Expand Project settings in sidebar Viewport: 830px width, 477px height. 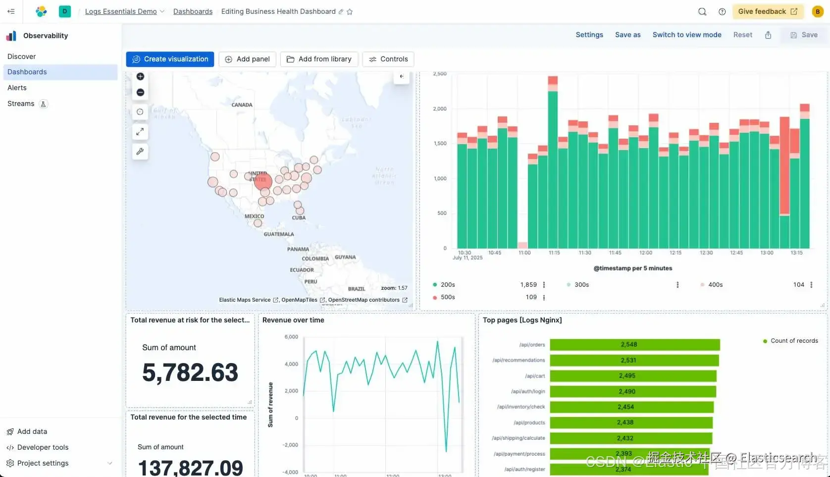click(x=110, y=463)
